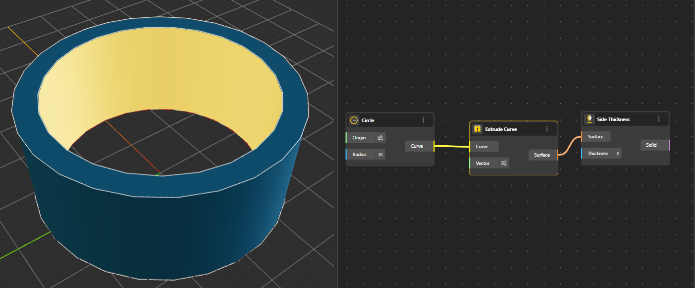695x288 pixels.
Task: Click the Thickness value field showing 2
Action: pos(617,154)
